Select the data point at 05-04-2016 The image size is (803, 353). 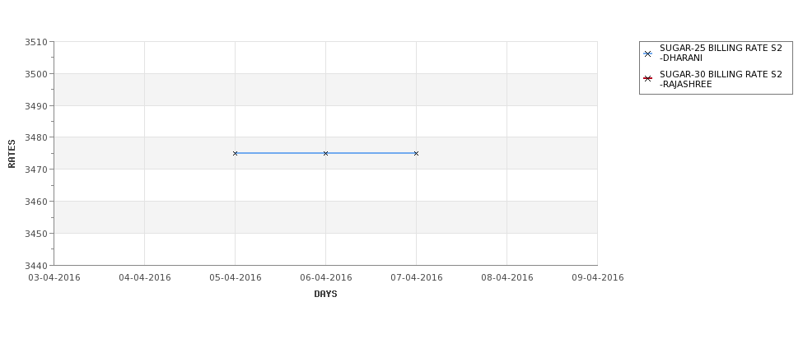point(235,154)
